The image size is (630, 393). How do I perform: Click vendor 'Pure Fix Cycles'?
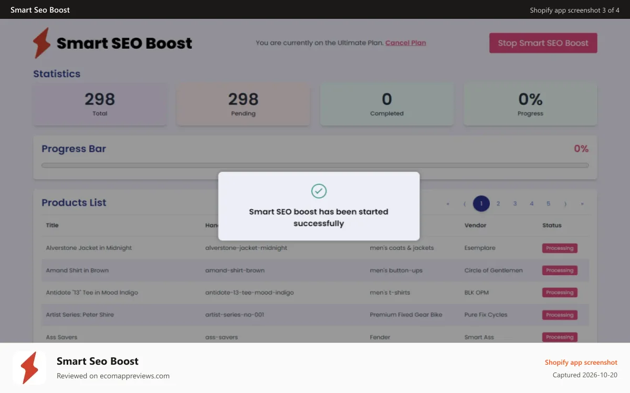point(486,315)
